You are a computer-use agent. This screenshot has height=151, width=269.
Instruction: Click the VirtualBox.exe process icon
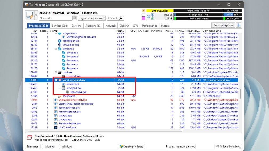(x=59, y=45)
